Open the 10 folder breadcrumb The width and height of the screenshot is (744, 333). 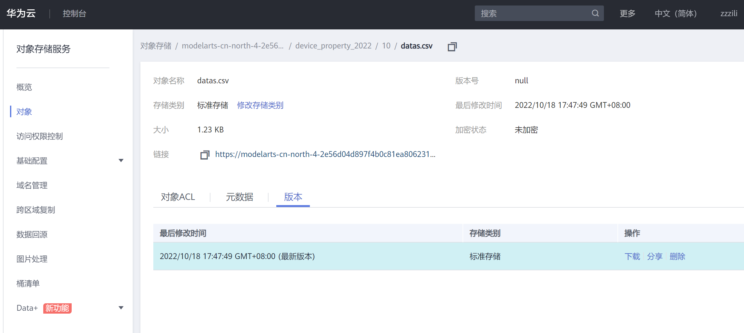point(386,46)
